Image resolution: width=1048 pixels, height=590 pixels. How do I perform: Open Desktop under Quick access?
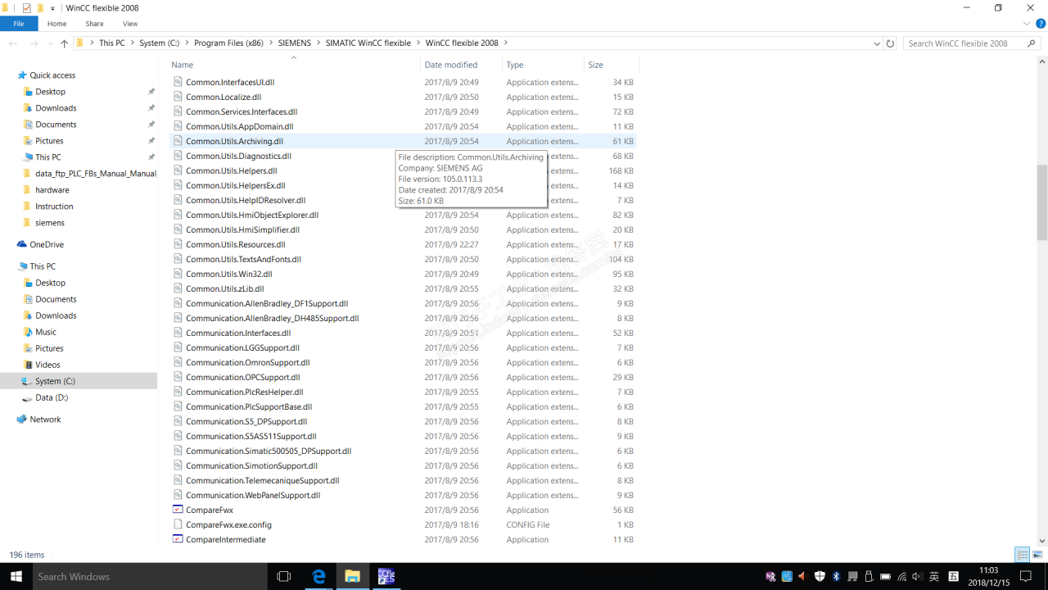50,92
